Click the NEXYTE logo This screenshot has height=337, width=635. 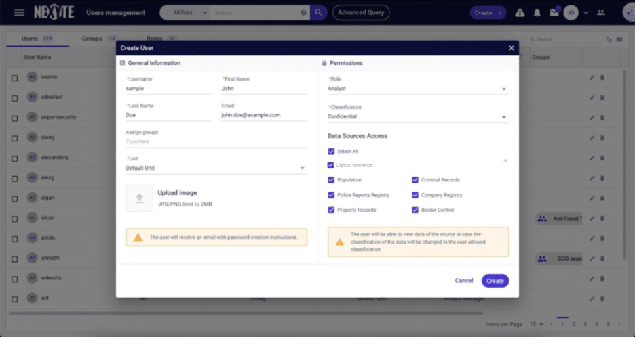tap(54, 13)
